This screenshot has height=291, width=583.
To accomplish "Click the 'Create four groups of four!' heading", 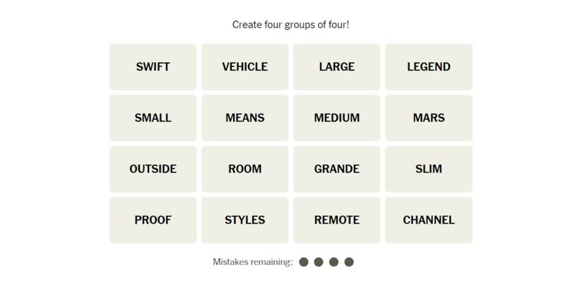I will click(290, 25).
